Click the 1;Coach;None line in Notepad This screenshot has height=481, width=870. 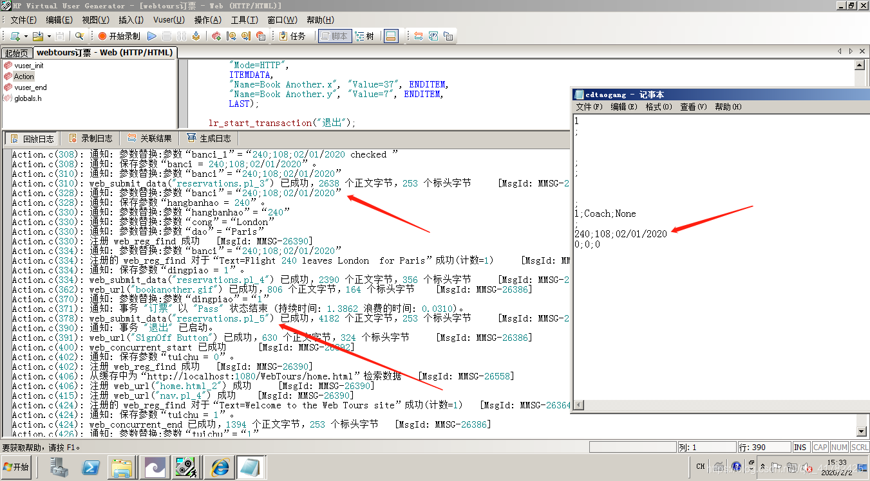pos(605,213)
